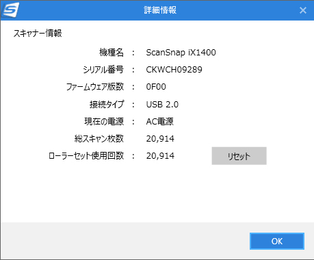Screen dimensions: 314x260
Task: Reset roller count with リセット button
Action: [x=239, y=156]
